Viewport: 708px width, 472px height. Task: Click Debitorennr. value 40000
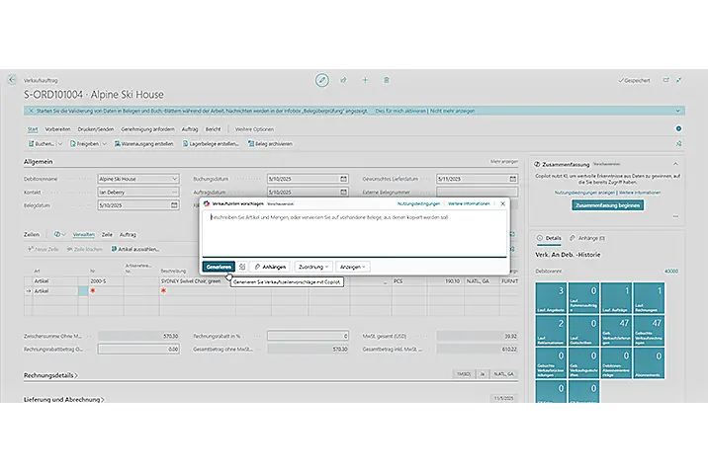pos(671,272)
